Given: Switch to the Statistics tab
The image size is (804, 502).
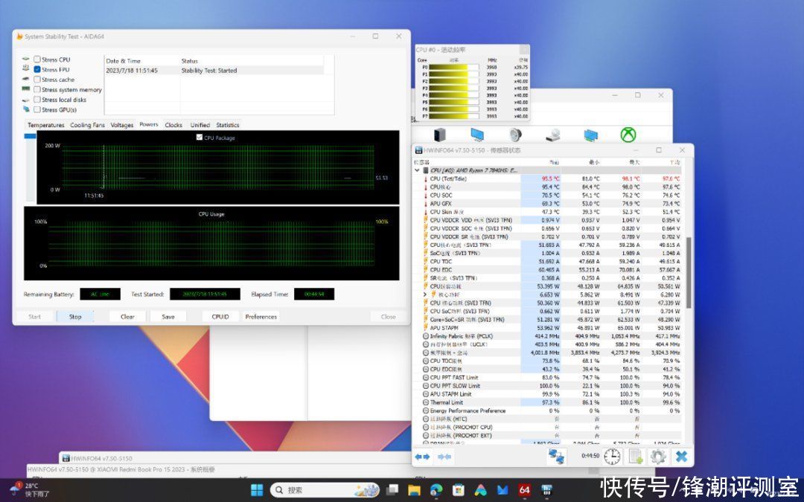Looking at the screenshot, I should 228,125.
